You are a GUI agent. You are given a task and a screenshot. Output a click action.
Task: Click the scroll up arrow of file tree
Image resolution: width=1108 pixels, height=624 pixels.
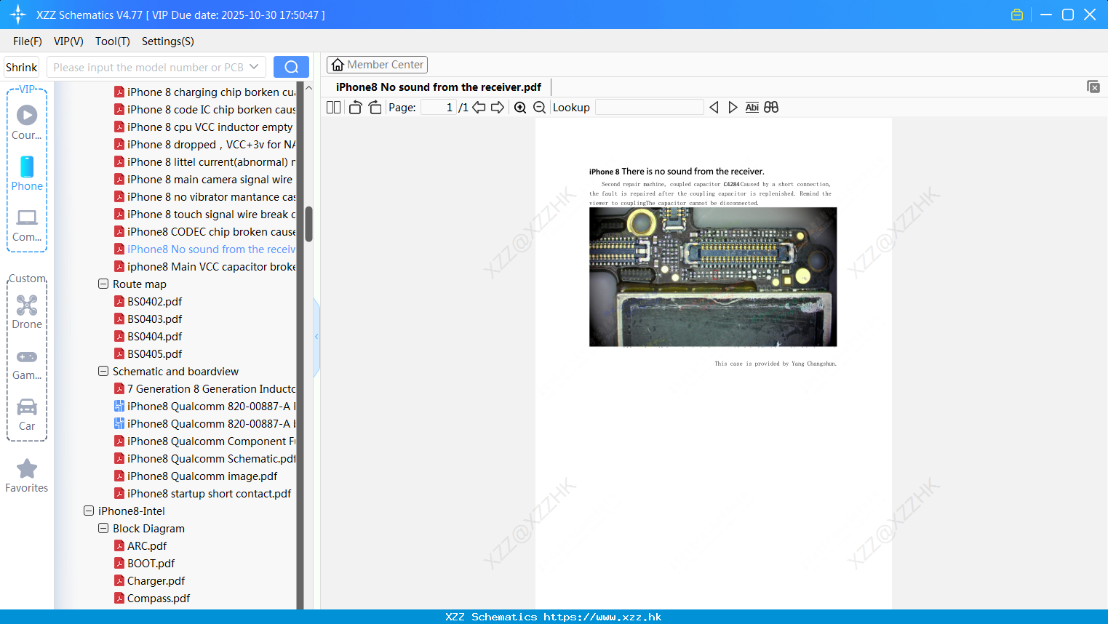pyautogui.click(x=308, y=88)
